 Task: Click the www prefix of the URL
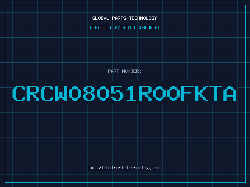click(x=92, y=168)
